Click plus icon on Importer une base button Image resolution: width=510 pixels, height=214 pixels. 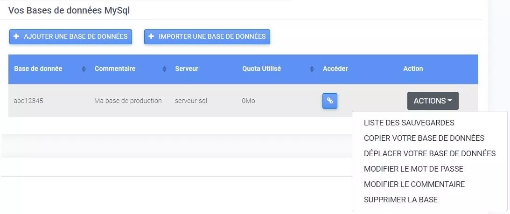tap(151, 36)
